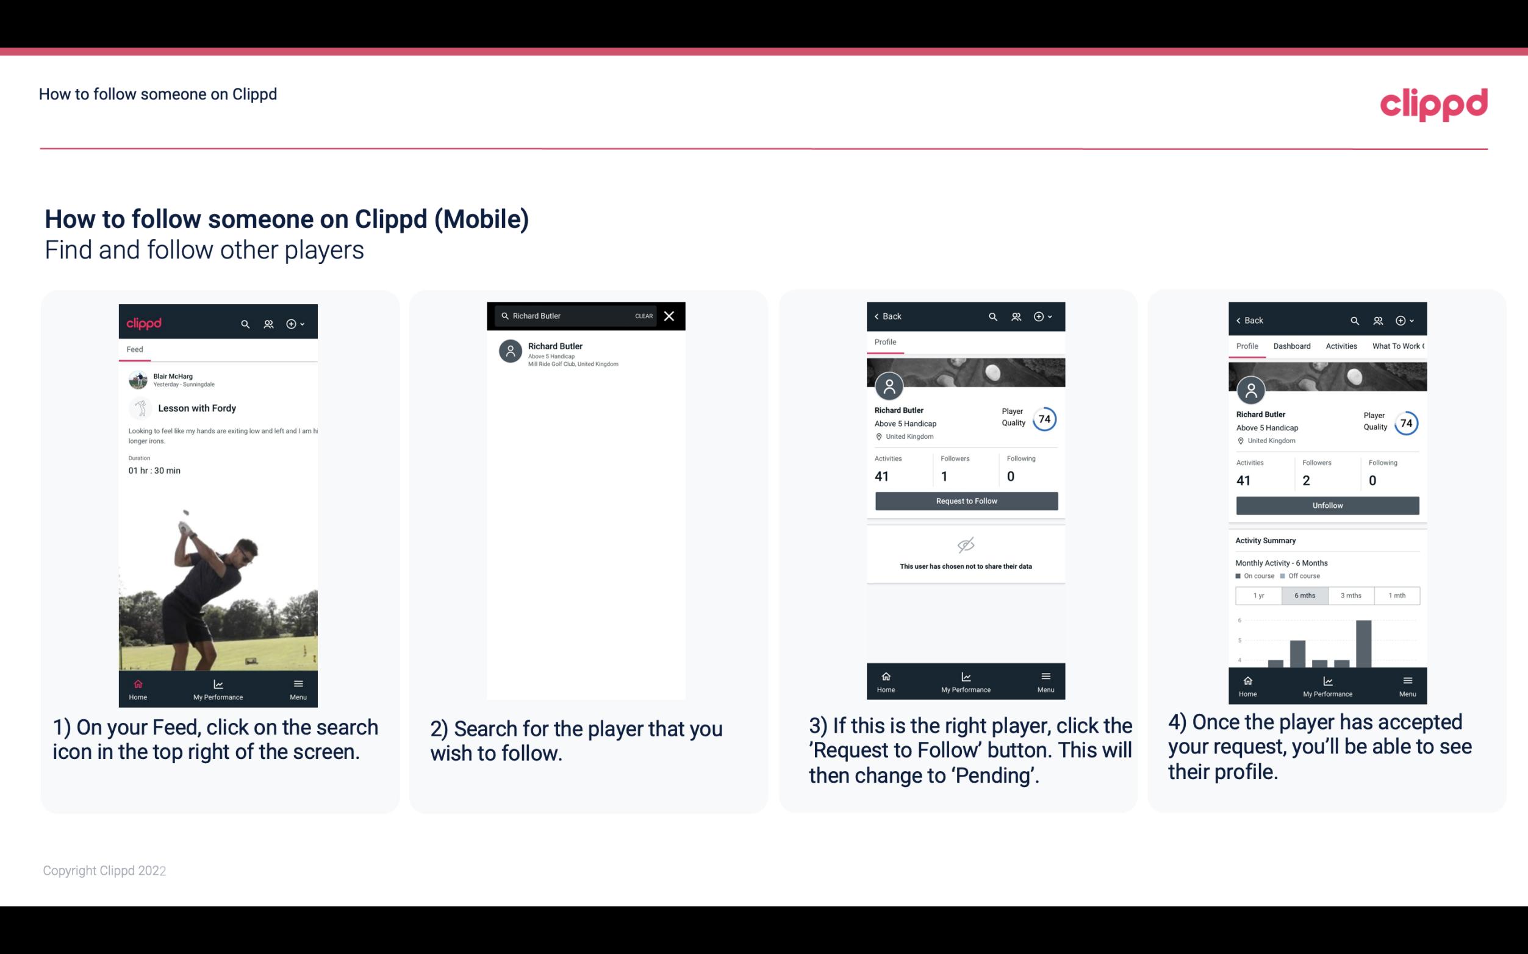Select the 1 mth activity filter option
This screenshot has width=1528, height=954.
[x=1396, y=594]
